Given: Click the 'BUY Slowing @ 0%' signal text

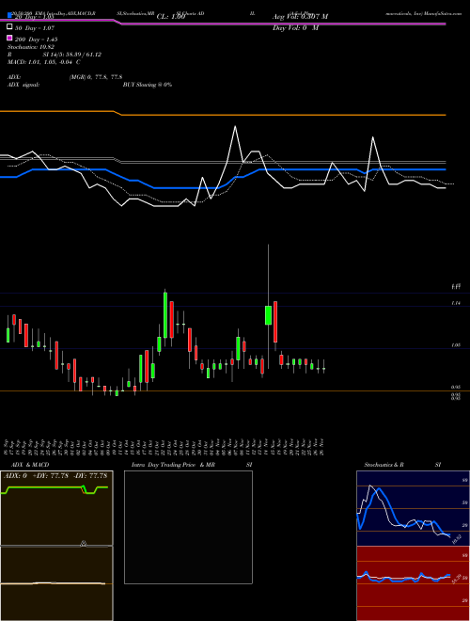Looking at the screenshot, I should tap(148, 85).
